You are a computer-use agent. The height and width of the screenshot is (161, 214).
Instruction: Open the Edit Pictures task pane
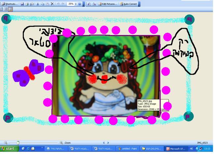(x=108, y=4)
